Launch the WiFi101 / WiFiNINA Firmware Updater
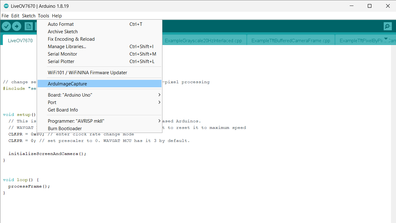This screenshot has width=396, height=223. [87, 72]
